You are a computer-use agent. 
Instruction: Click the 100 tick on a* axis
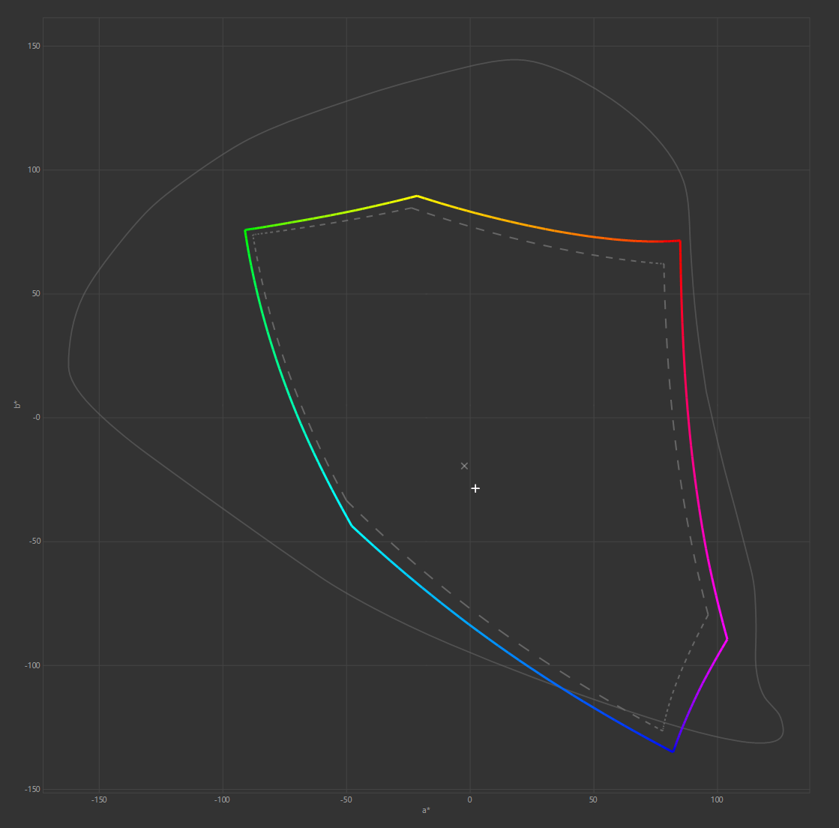(717, 799)
